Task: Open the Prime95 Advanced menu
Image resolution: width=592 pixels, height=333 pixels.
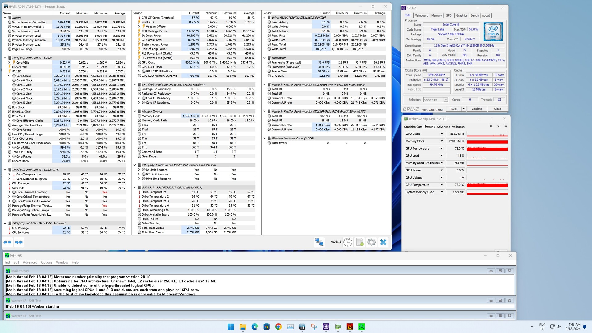Action: (30, 262)
